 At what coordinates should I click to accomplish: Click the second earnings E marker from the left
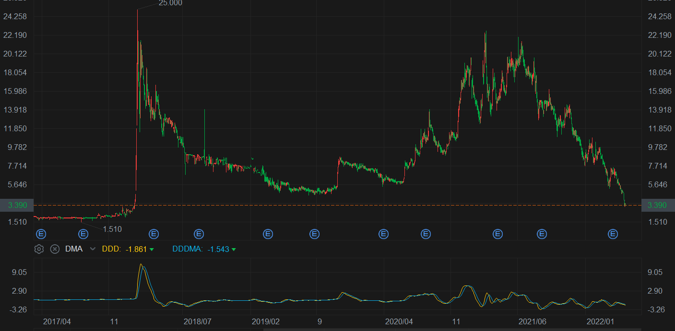coord(83,234)
